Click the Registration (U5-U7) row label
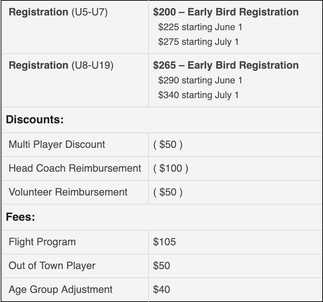Viewport: 323px width, 302px height. click(x=58, y=12)
